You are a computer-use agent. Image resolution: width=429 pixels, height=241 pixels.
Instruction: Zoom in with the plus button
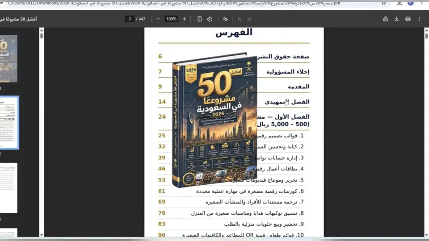coord(185,19)
